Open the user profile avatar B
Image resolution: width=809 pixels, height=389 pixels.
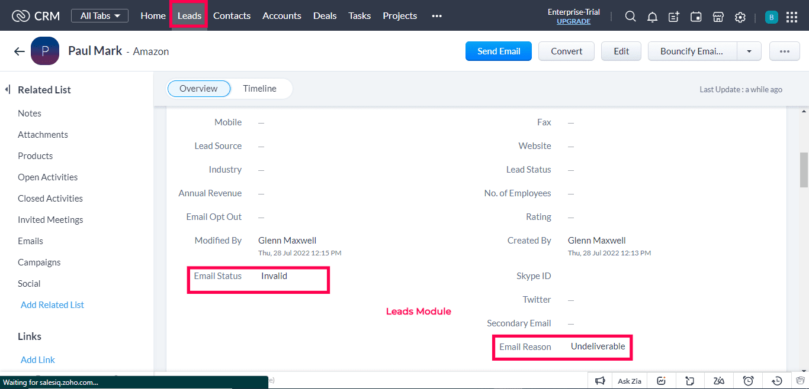coord(771,17)
